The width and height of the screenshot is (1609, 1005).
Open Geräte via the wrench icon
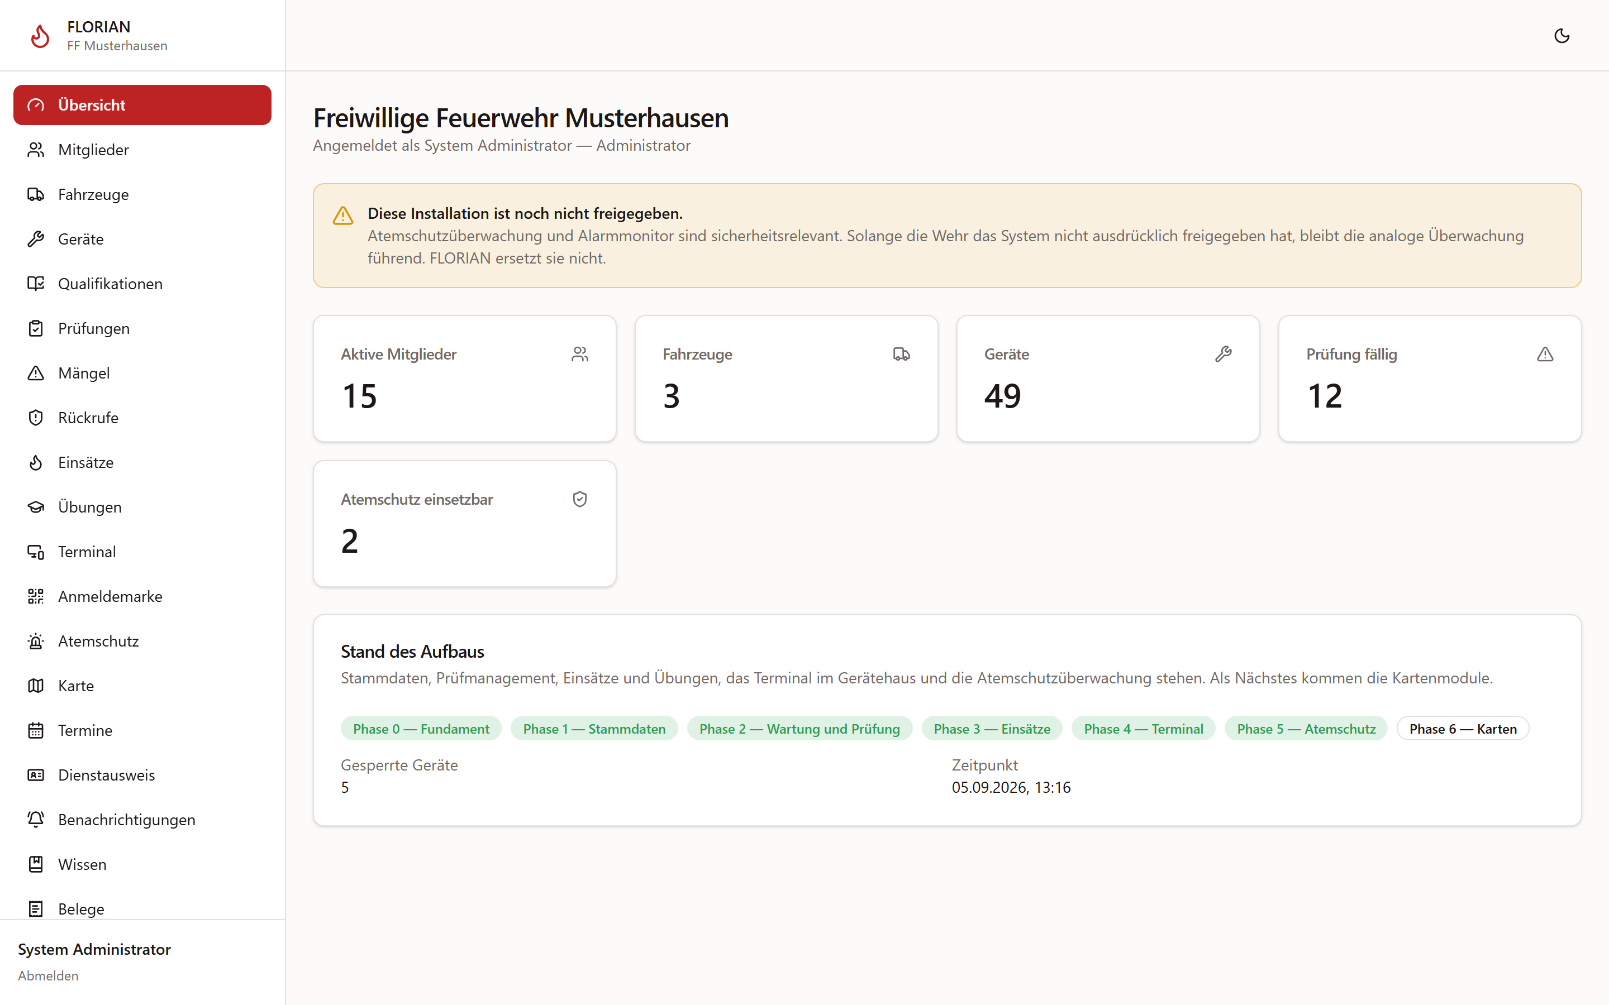(36, 238)
